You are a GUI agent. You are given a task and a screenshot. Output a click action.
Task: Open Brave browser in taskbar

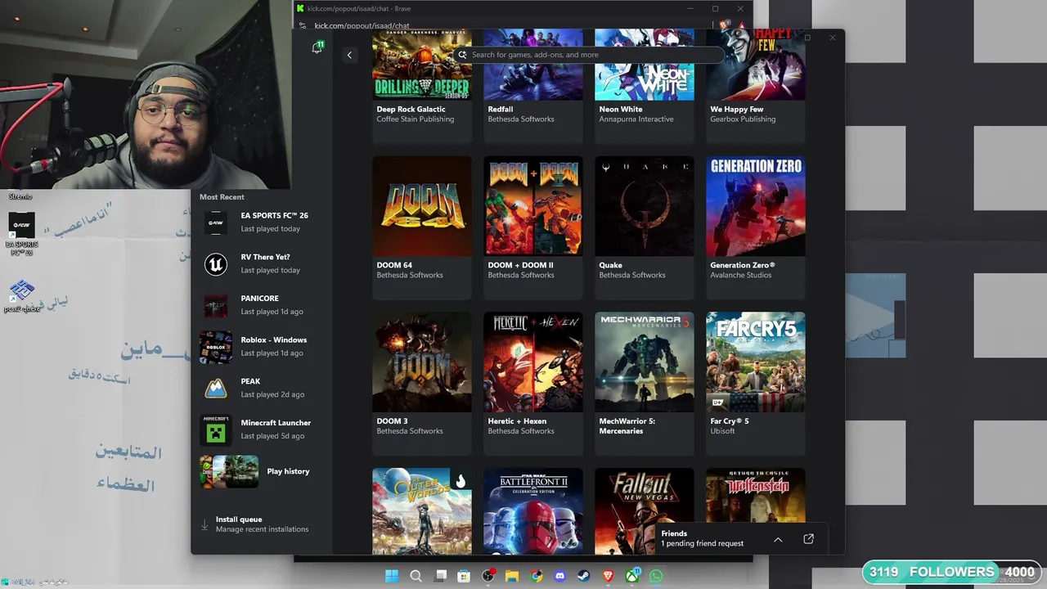pos(609,576)
